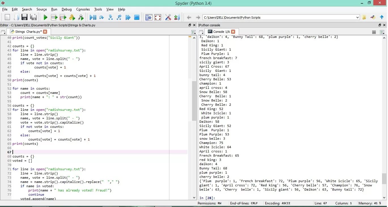Go back with the left arrow
Viewport: 388px width, 207px height.
pyautogui.click(x=189, y=18)
